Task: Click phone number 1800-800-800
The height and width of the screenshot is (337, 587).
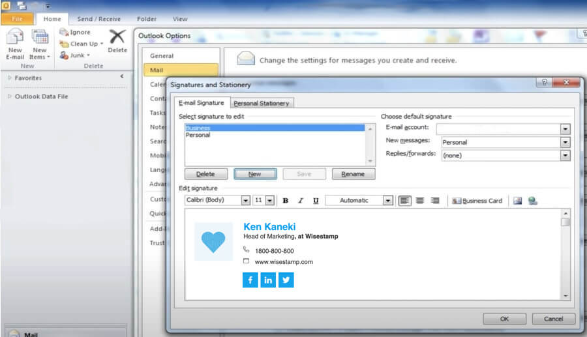Action: point(275,251)
